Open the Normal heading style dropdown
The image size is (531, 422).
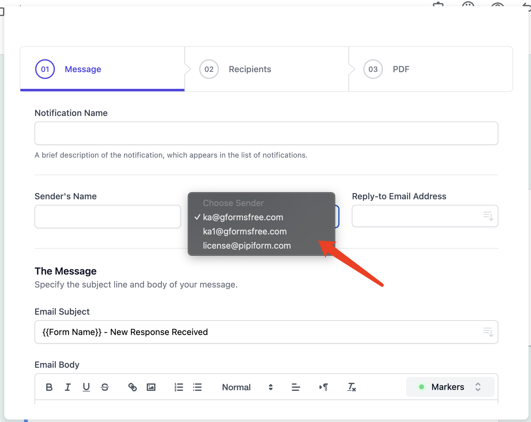[x=247, y=387]
